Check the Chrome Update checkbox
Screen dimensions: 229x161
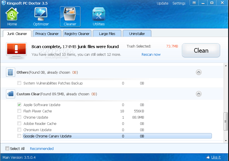click(19, 117)
